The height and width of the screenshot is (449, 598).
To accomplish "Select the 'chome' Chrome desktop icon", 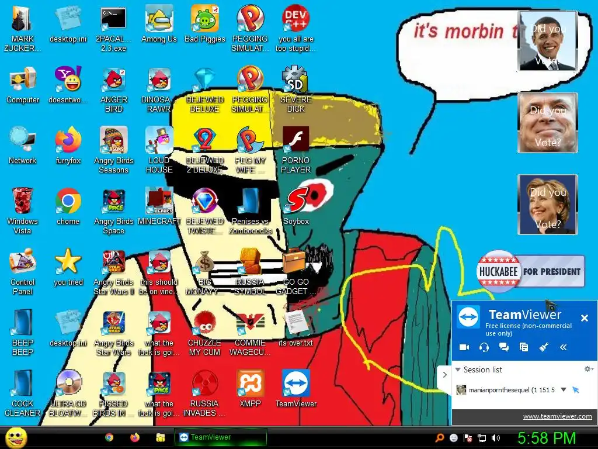I will [x=68, y=206].
